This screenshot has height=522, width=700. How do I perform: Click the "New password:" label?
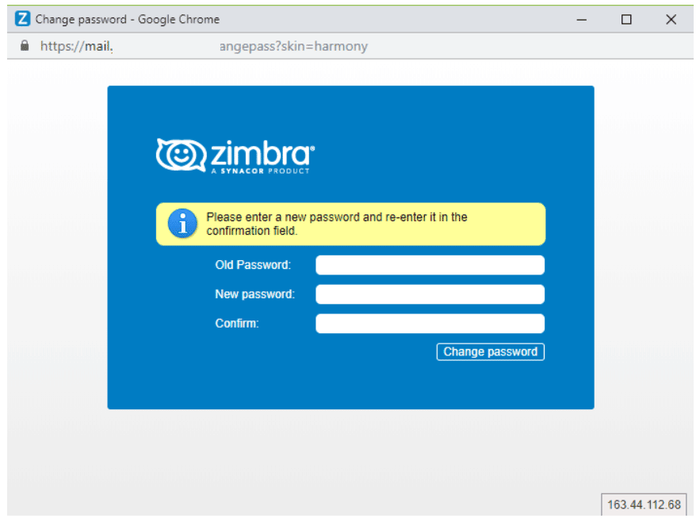(x=255, y=294)
